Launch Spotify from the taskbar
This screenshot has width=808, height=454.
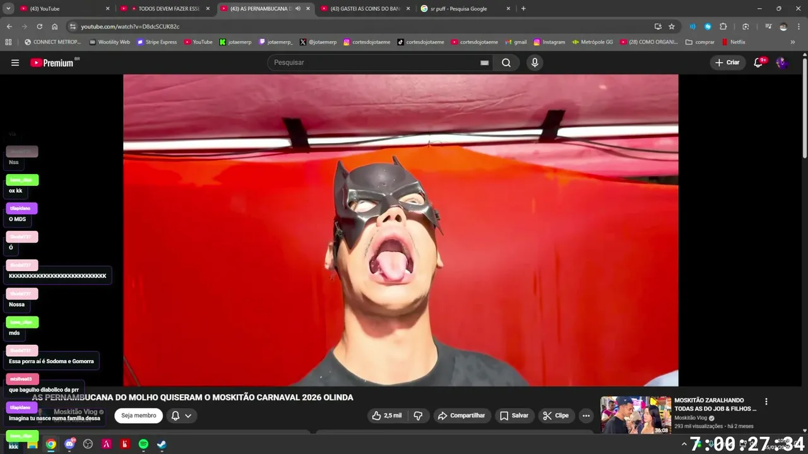click(143, 444)
